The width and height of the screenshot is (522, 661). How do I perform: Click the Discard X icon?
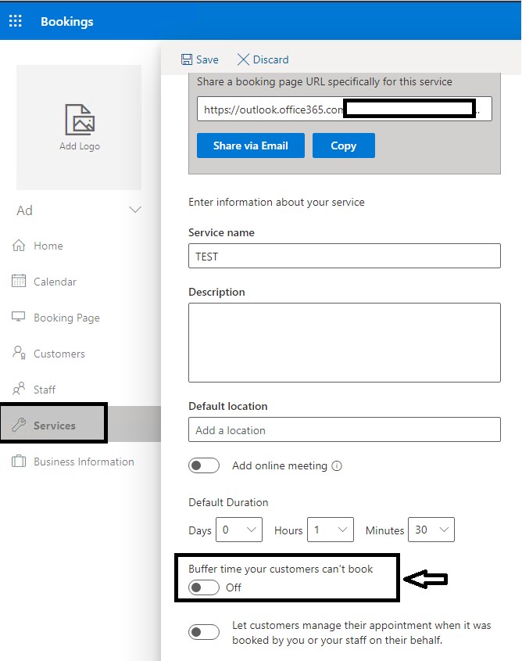click(x=243, y=59)
